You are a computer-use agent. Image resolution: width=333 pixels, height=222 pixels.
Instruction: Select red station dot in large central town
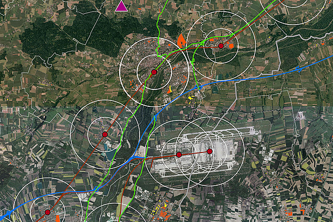pyautogui.click(x=154, y=72)
